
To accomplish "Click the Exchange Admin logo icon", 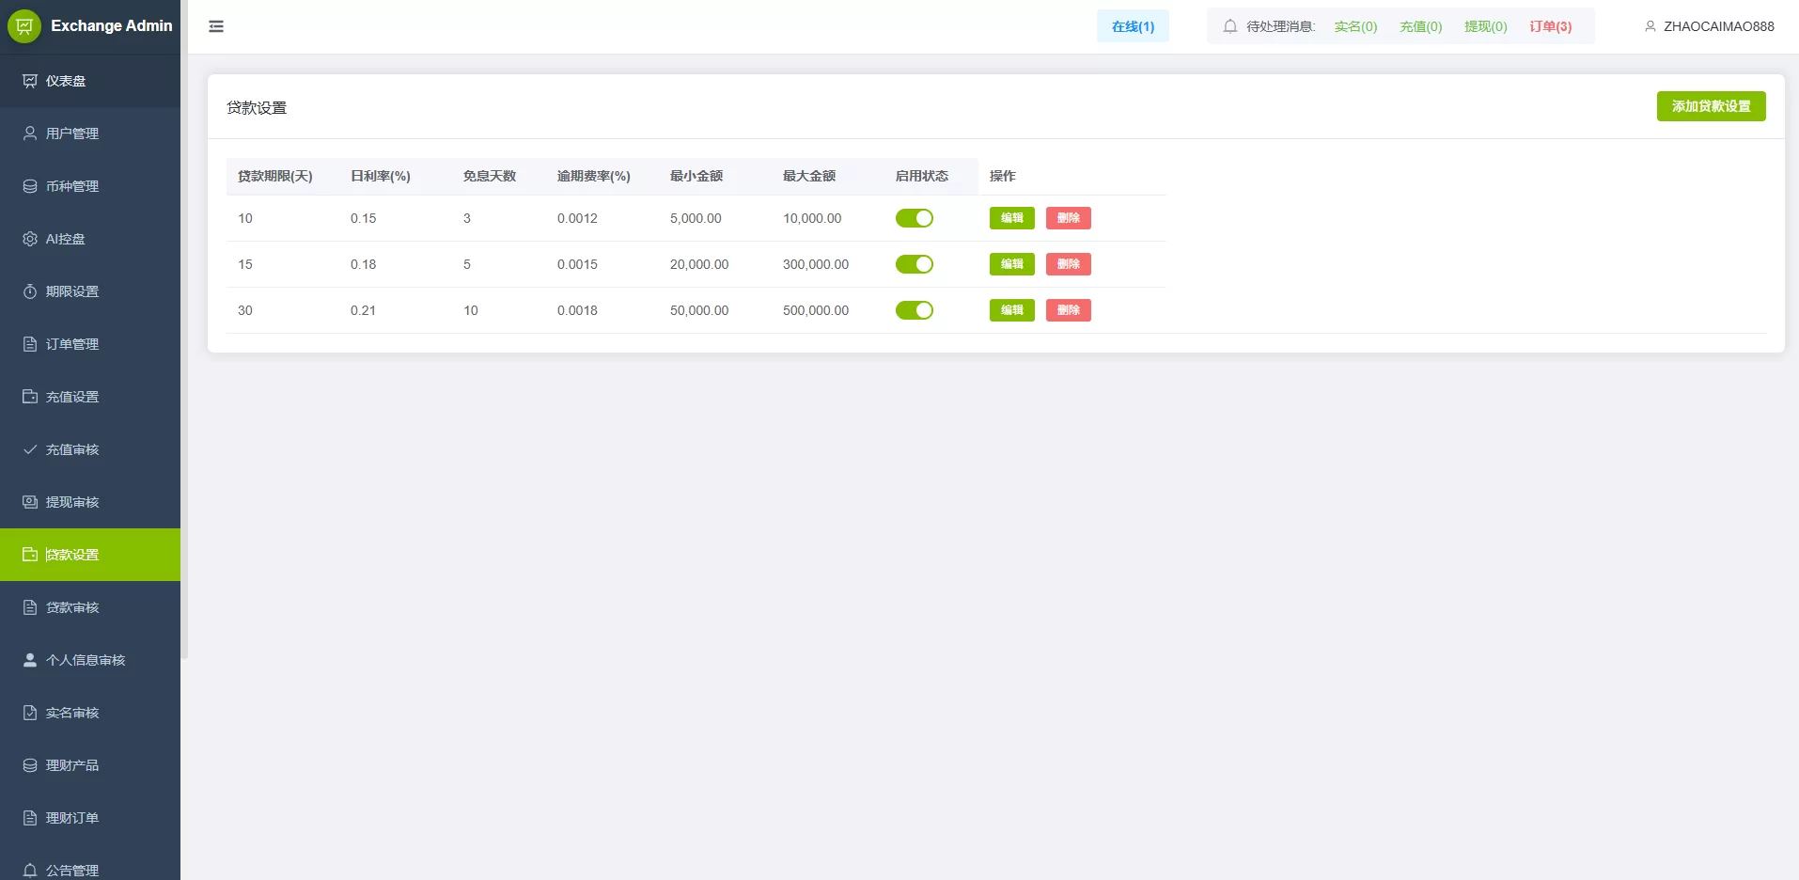I will (24, 26).
